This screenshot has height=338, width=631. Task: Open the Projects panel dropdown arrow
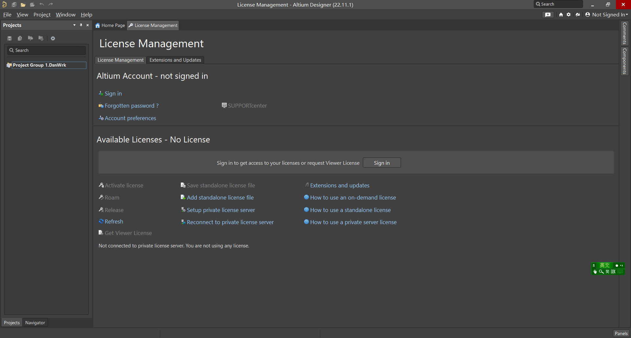click(74, 25)
